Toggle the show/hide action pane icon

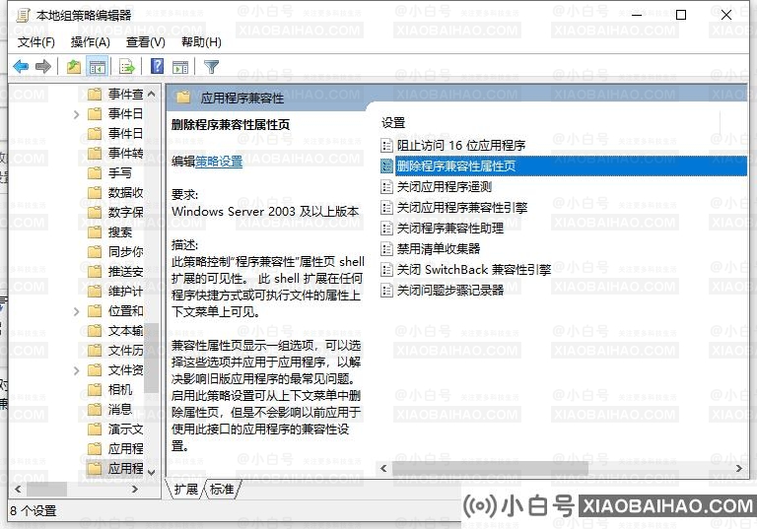(x=180, y=67)
